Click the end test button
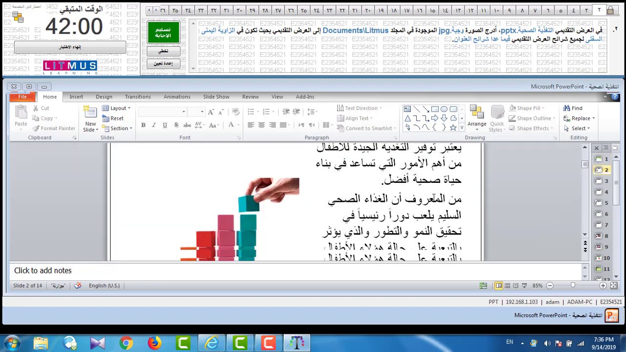The height and width of the screenshot is (352, 626). coord(70,47)
